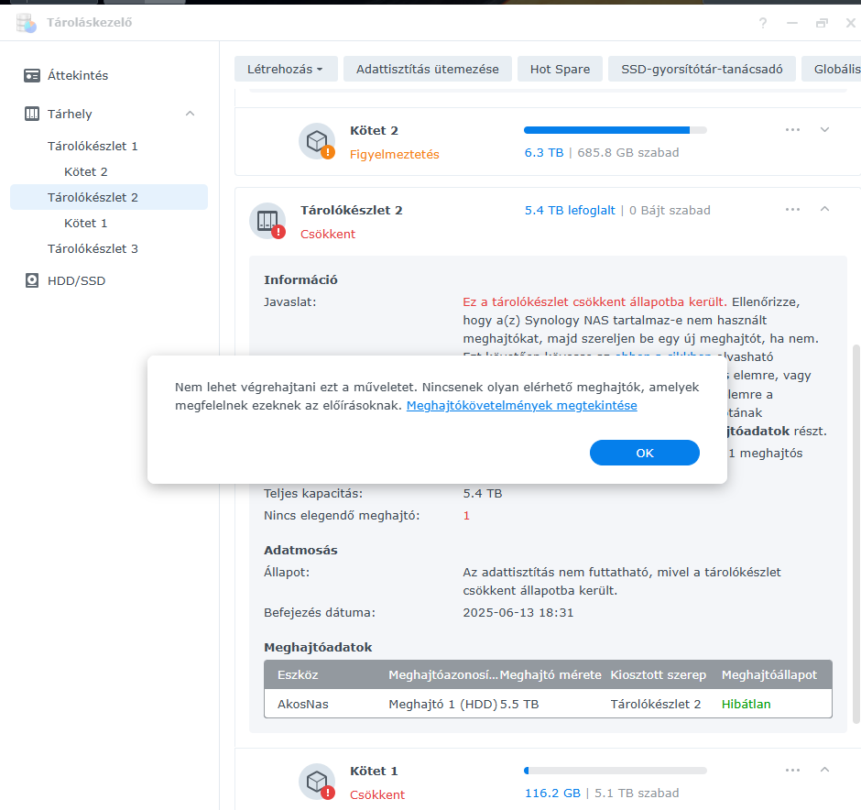
Task: Collapse the Tárolókészlet 2 panel chevron
Action: click(x=824, y=209)
